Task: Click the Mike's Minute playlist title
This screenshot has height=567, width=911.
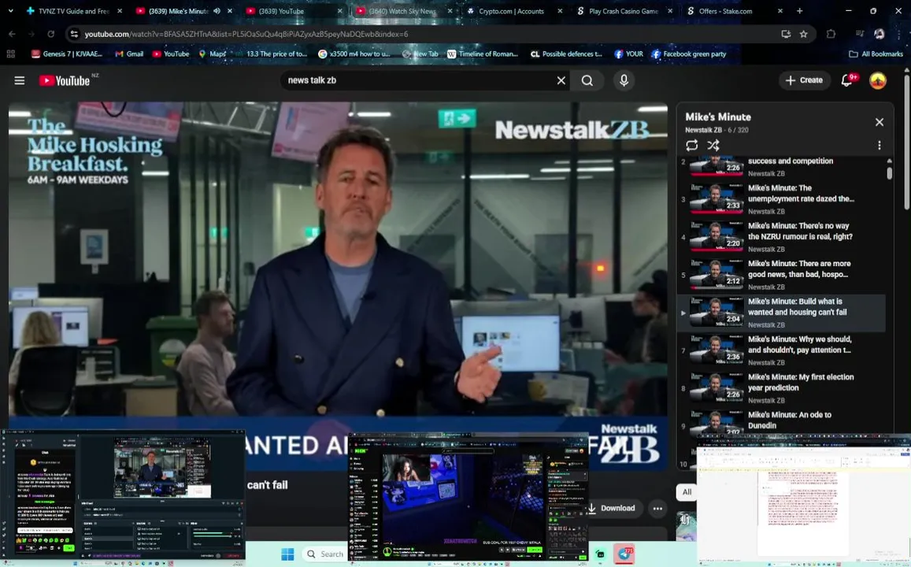Action: coord(718,117)
